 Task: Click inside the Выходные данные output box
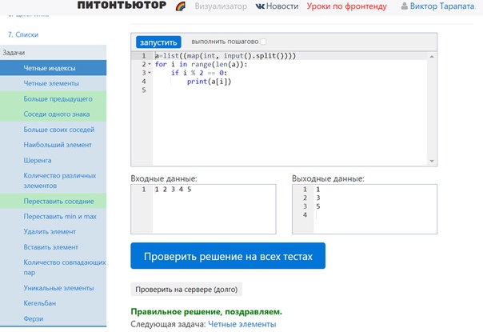click(365, 210)
